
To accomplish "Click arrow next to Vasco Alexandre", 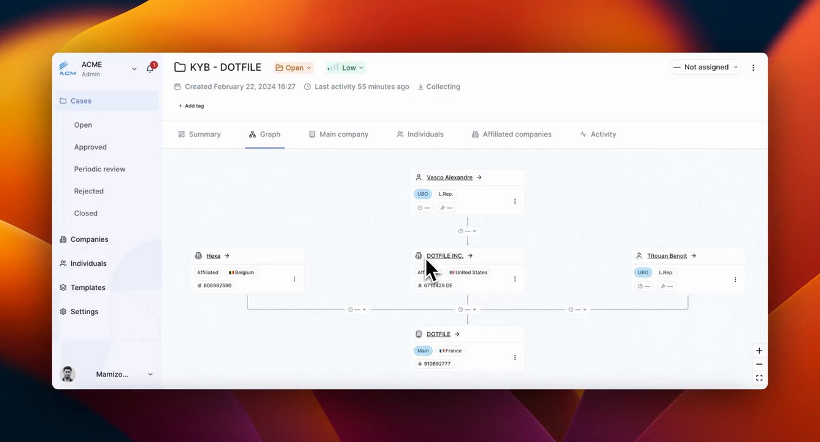I will (479, 177).
